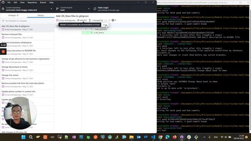Open GitHub Desktop from taskbar
This screenshot has width=251, height=141.
[x=182, y=137]
